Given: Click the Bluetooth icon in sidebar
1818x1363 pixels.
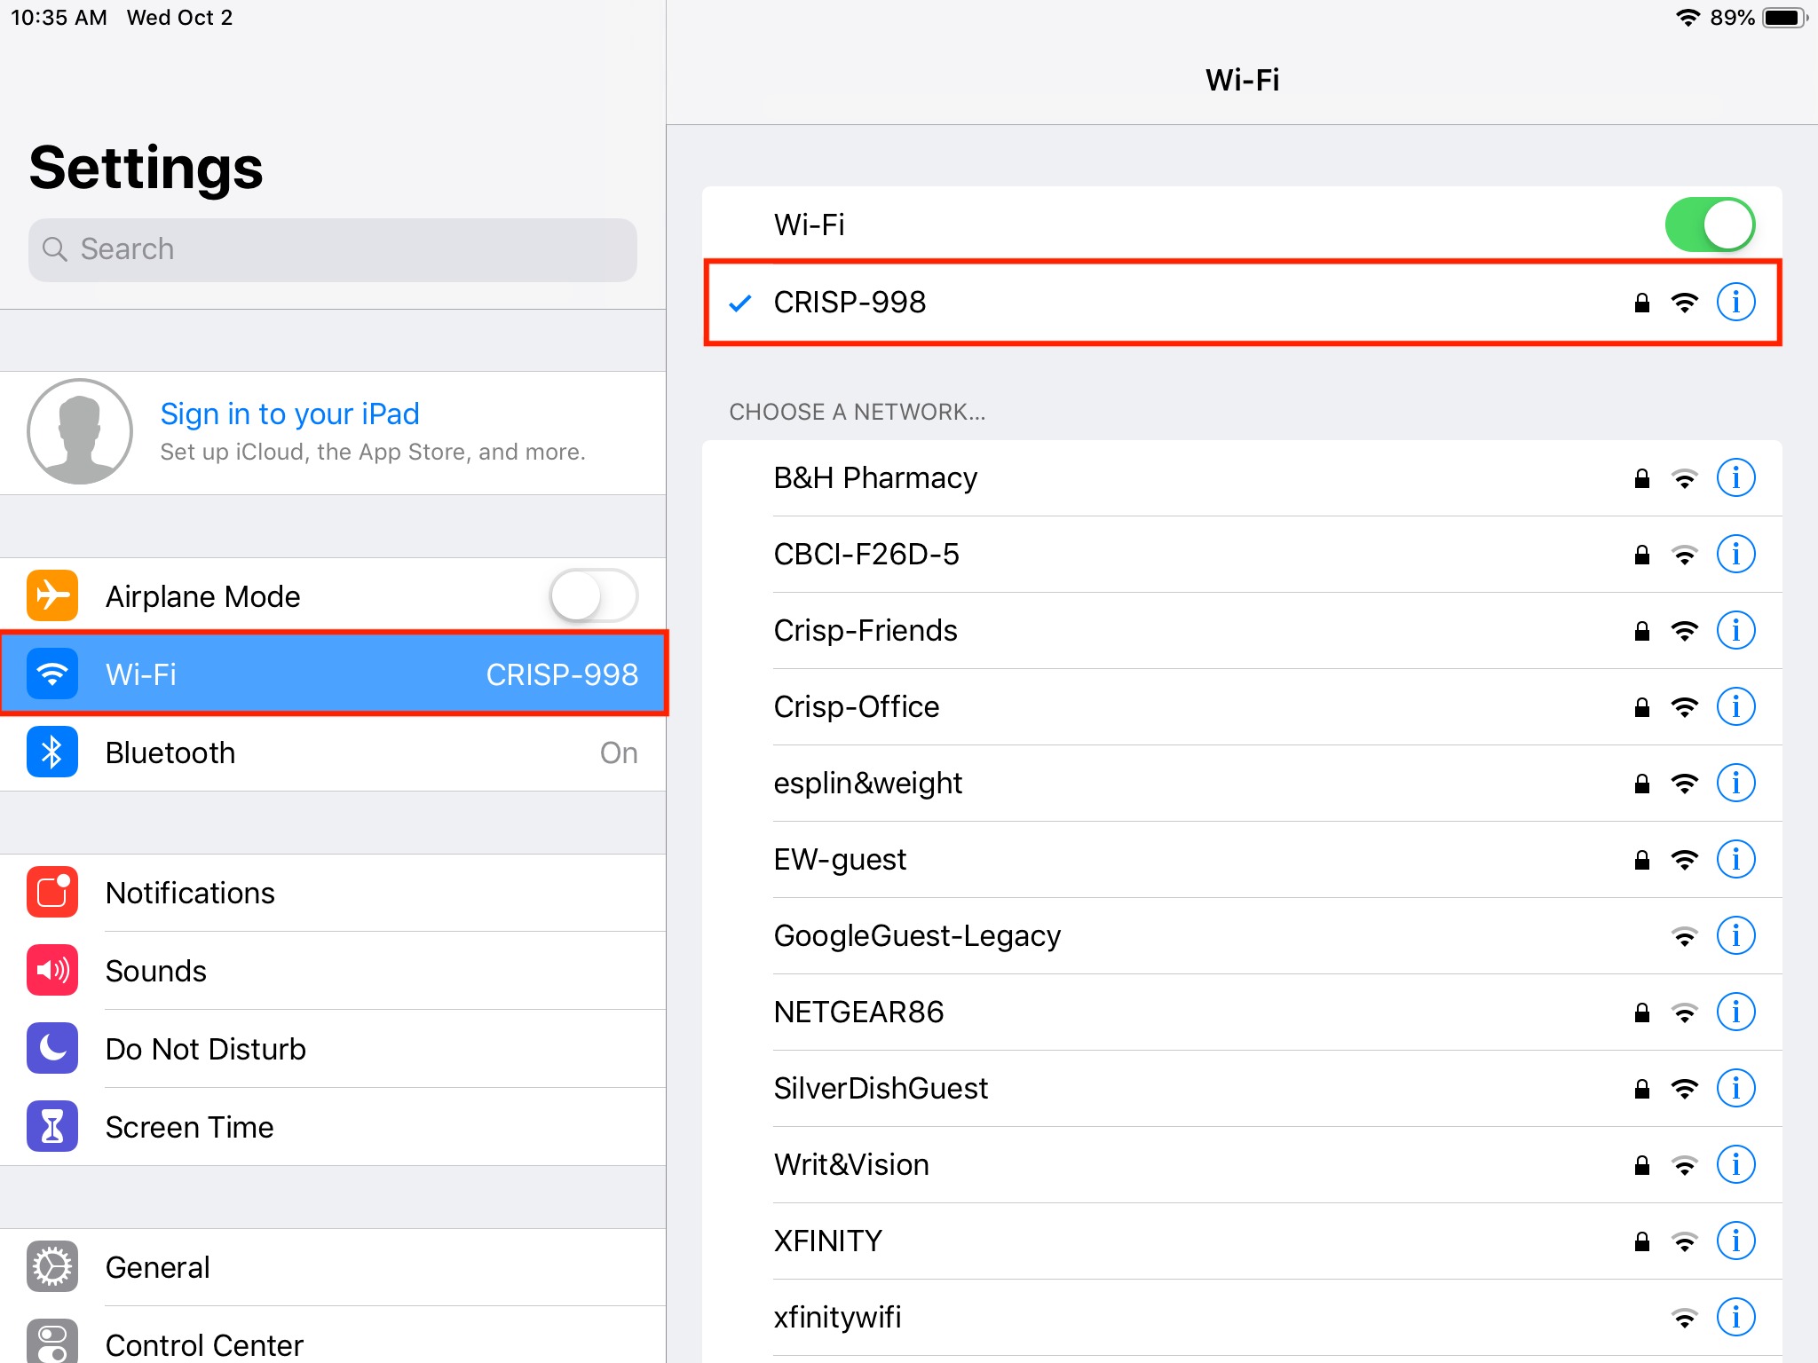Looking at the screenshot, I should point(52,752).
